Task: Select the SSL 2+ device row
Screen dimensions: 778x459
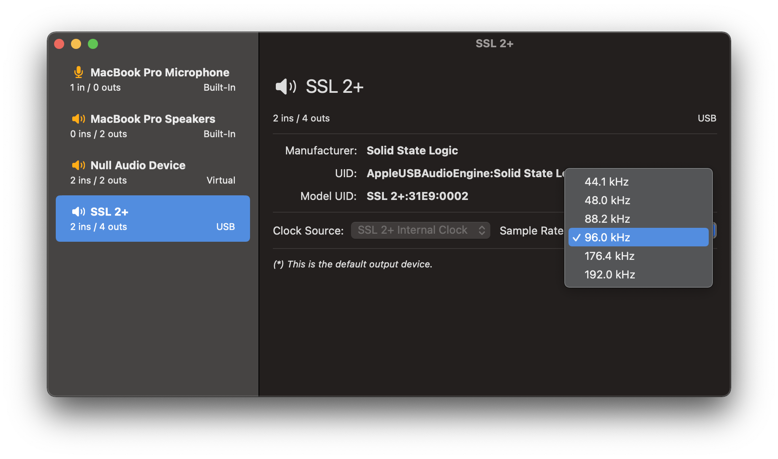Action: (x=153, y=219)
